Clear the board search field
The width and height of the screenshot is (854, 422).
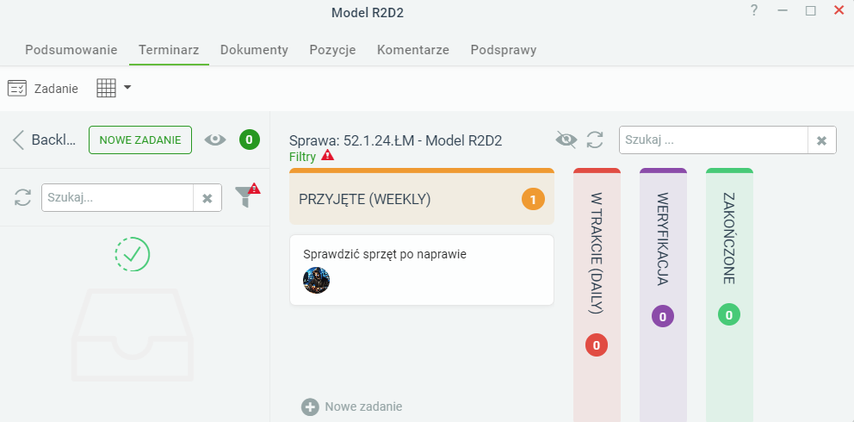(822, 140)
